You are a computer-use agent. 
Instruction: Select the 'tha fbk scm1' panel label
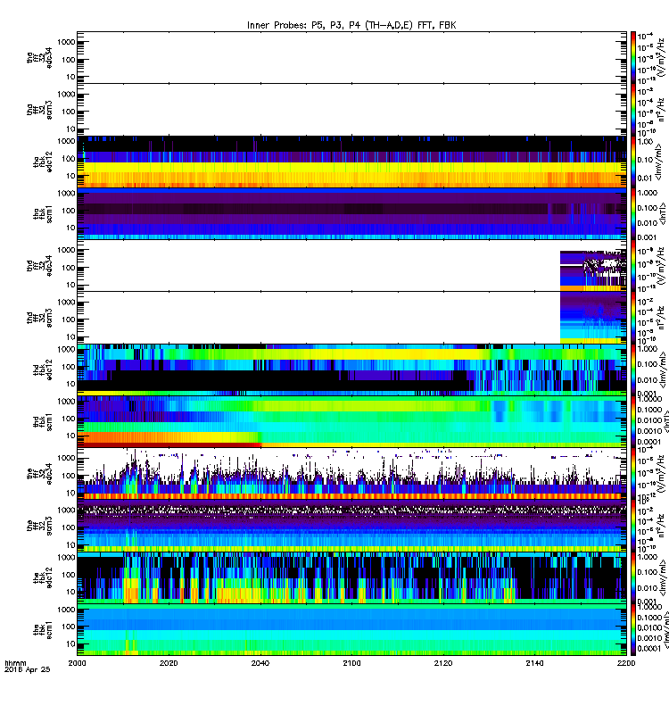(43, 214)
